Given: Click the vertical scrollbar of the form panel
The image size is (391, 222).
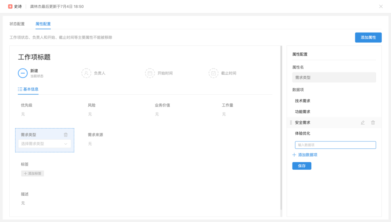Looking at the screenshot, I should tap(281, 128).
